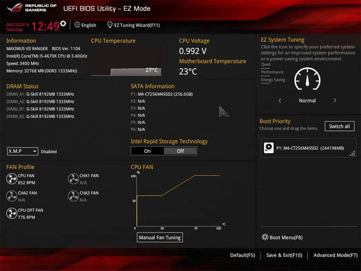Switch to Advanced Mode(F7)

336,255
